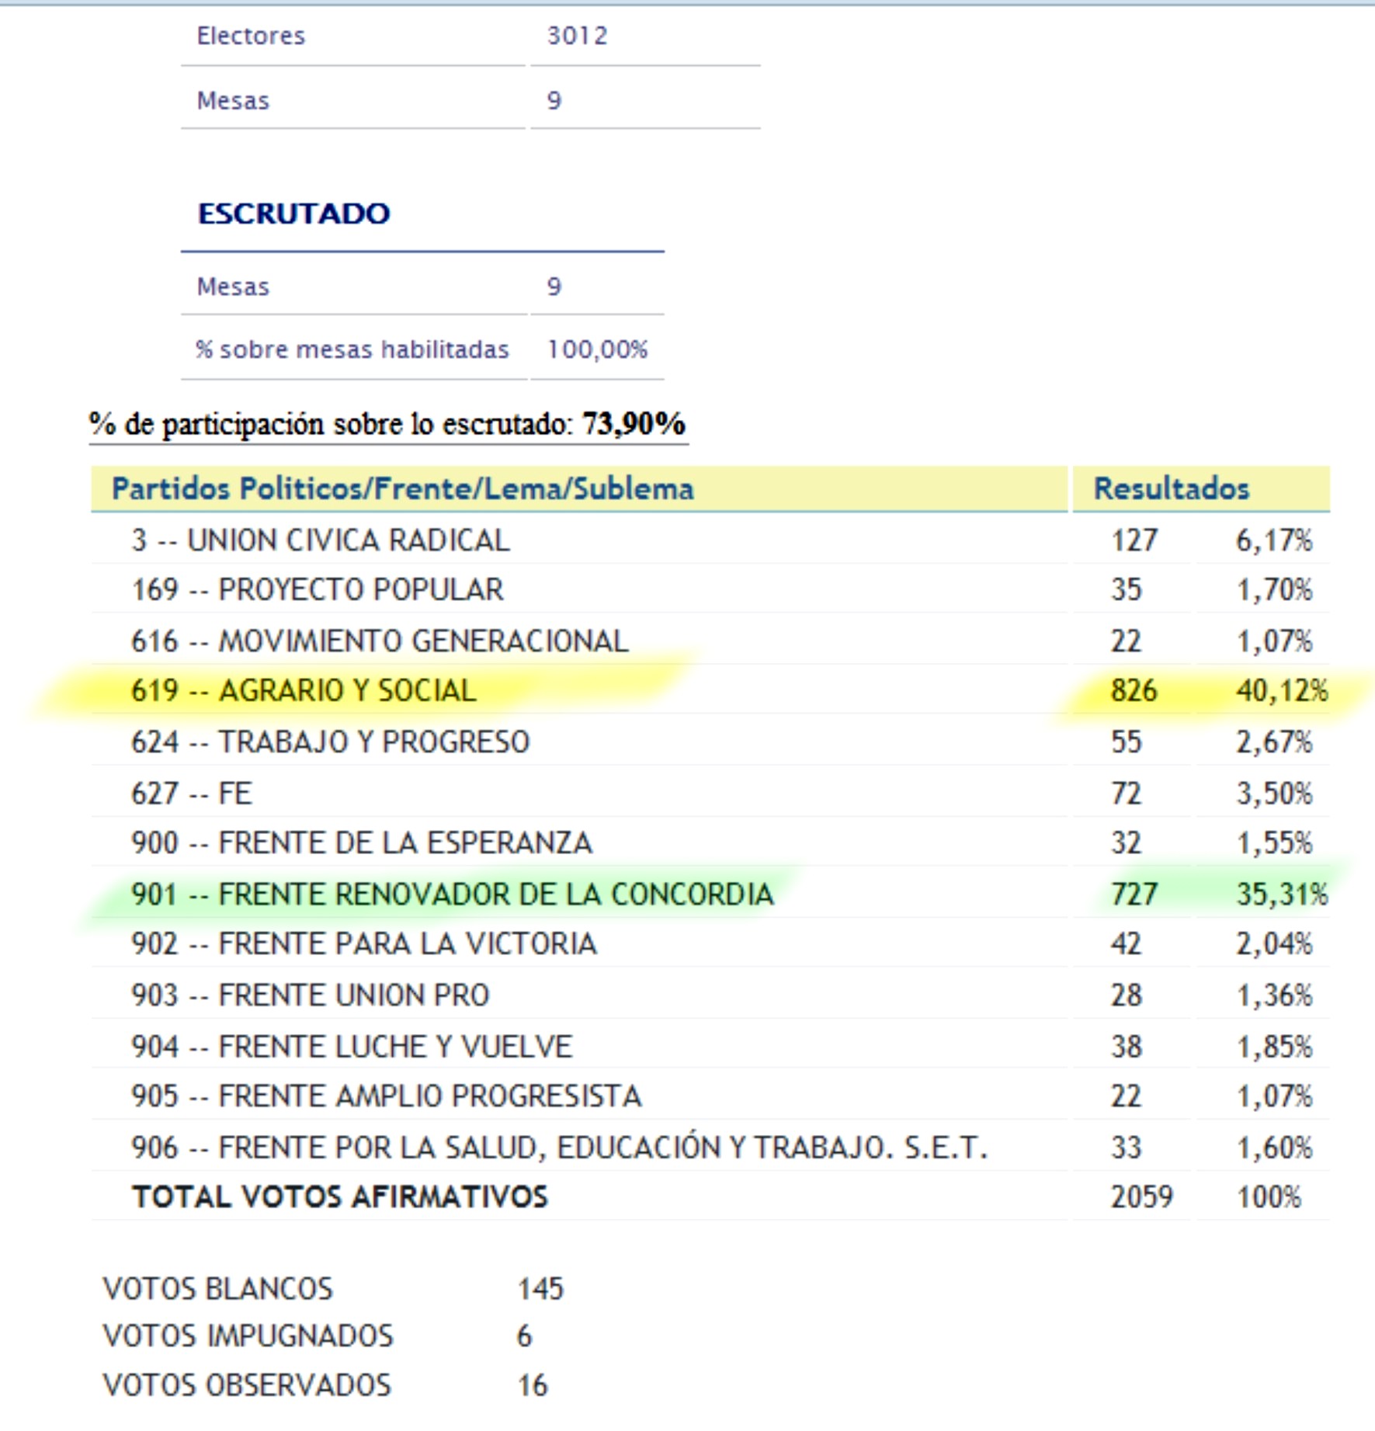1375x1431 pixels.
Task: Select the TRABAJO Y PROGRESO entry
Action: tap(330, 742)
